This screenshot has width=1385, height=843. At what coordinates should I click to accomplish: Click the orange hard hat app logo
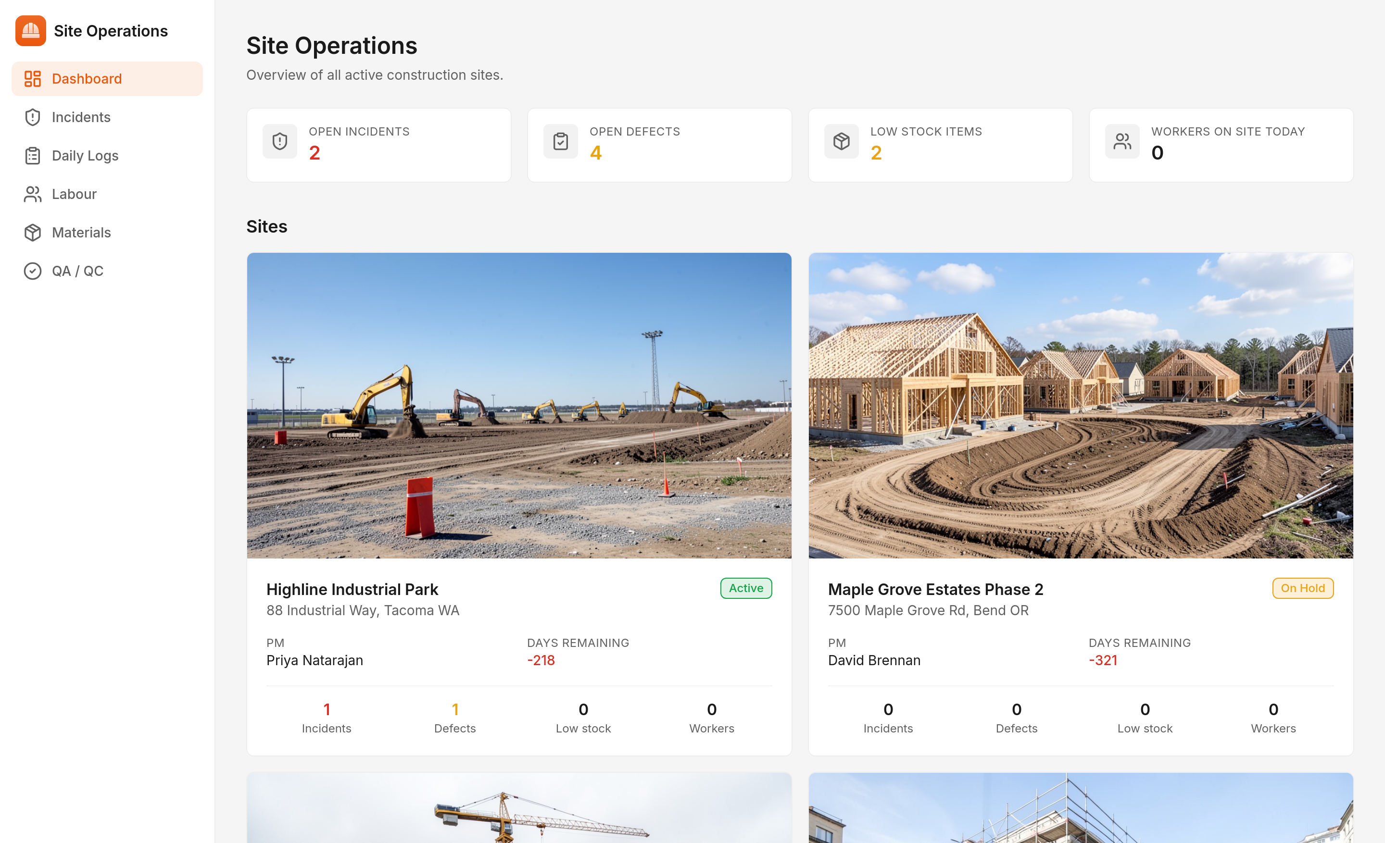(30, 31)
